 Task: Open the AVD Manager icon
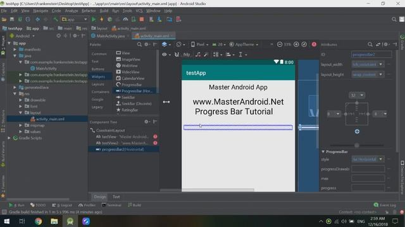[151, 20]
